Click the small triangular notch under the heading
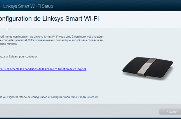 (x=8, y=29)
